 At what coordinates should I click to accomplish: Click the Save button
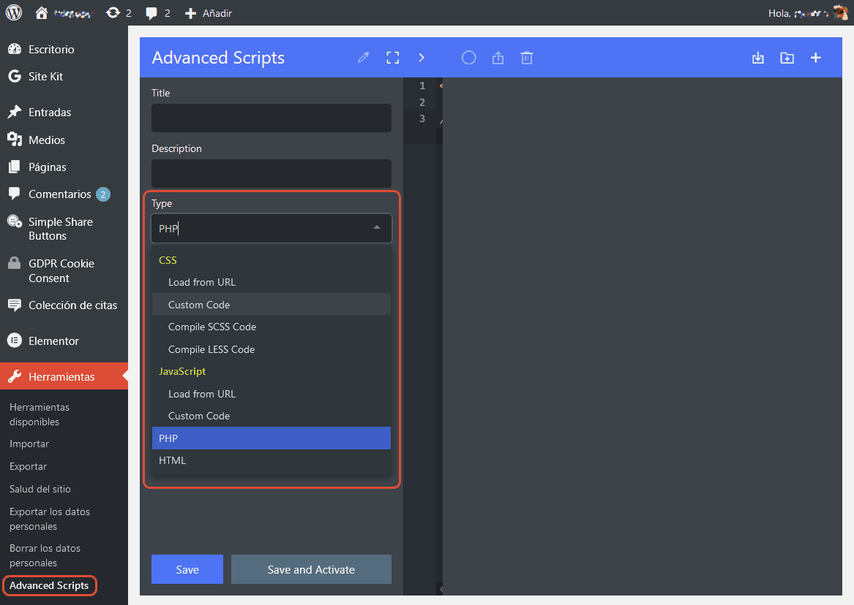[187, 570]
